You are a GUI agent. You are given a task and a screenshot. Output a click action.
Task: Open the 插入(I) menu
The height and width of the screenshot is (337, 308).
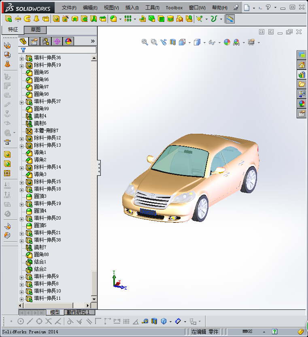pyautogui.click(x=132, y=8)
